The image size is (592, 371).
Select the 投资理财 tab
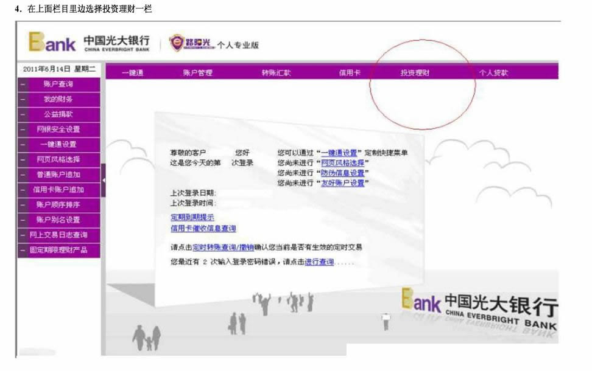click(415, 72)
